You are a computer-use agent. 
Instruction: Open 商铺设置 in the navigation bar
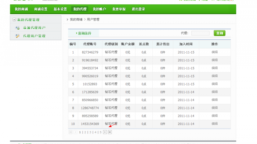pos(41,9)
